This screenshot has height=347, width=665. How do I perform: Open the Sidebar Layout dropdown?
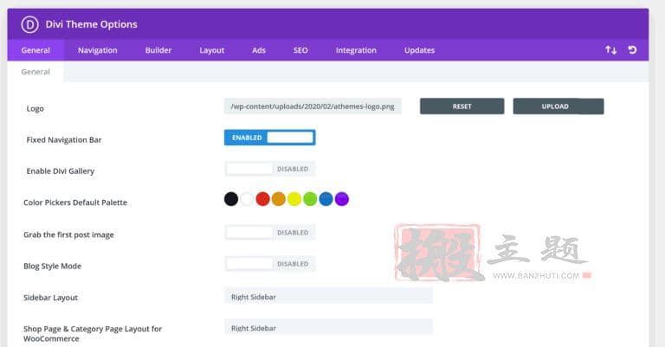[x=329, y=297]
